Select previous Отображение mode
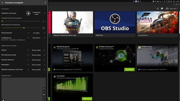Viewport: 180px width, 101px height. click(x=28, y=38)
